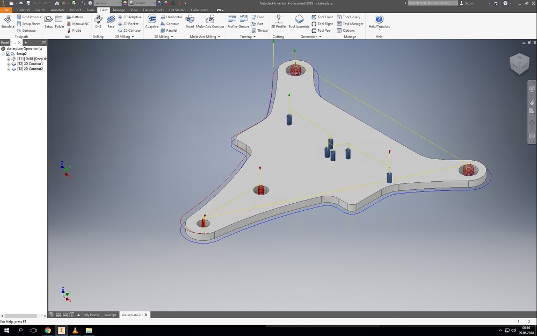Create a Setup Sheet
The height and width of the screenshot is (336, 537).
28,24
